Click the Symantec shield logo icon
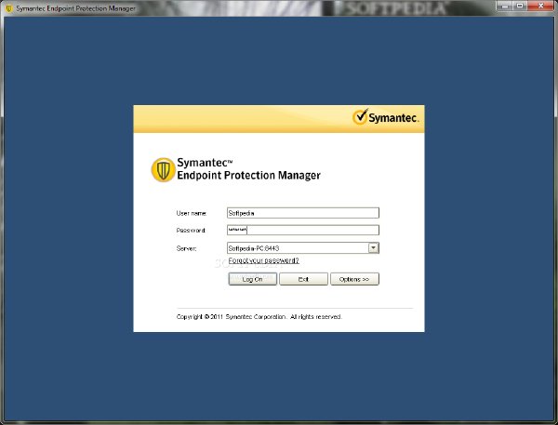The width and height of the screenshot is (558, 425). coord(163,170)
